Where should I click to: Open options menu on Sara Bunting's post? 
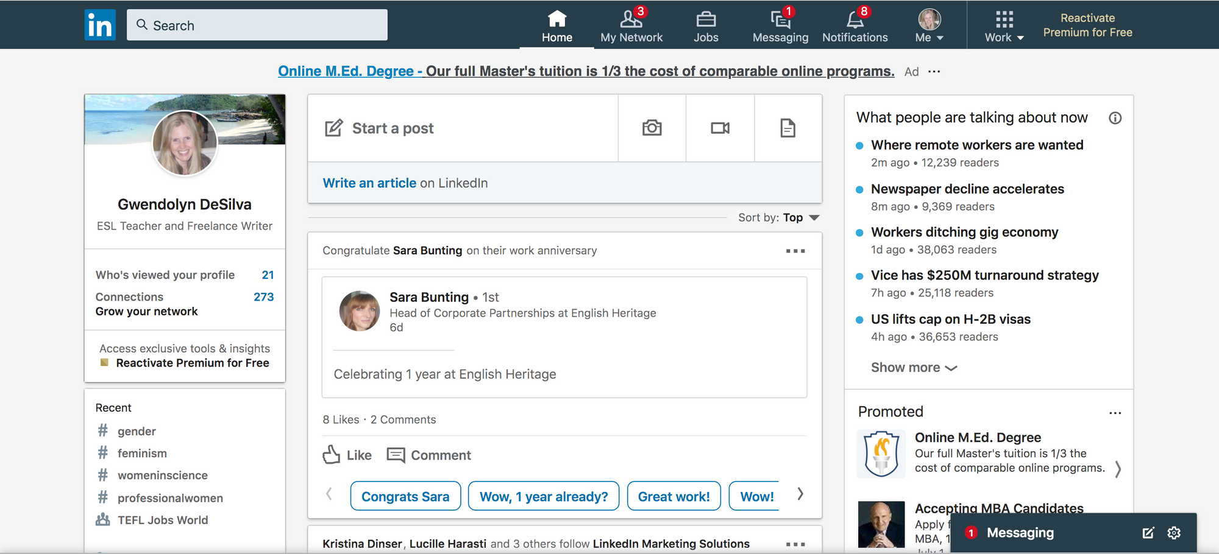click(x=795, y=251)
